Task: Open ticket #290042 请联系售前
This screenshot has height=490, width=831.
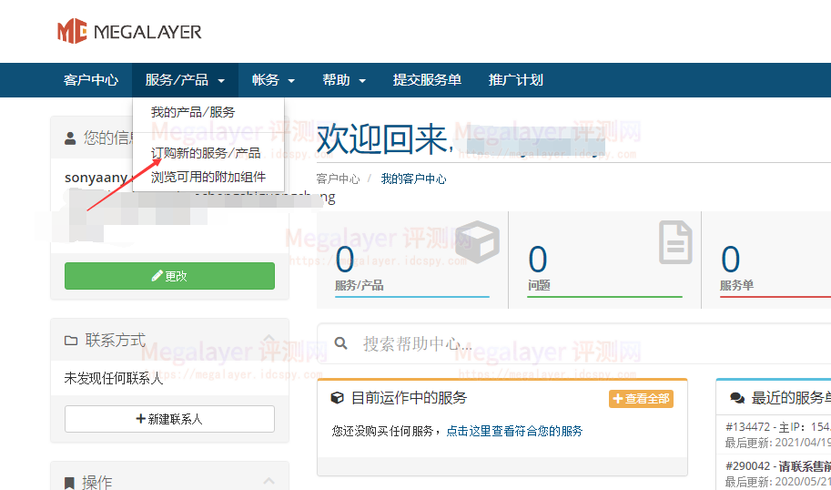Action: coord(777,466)
